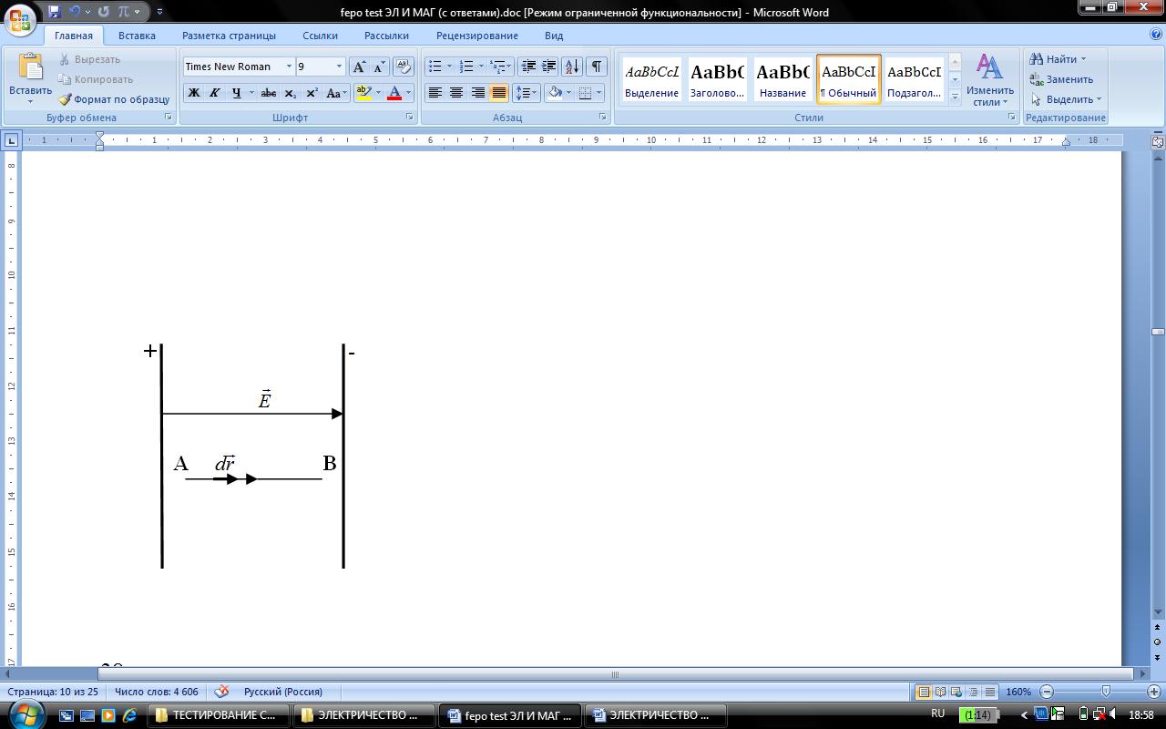Switch to Рассылки tab
This screenshot has height=729, width=1166.
tap(386, 36)
